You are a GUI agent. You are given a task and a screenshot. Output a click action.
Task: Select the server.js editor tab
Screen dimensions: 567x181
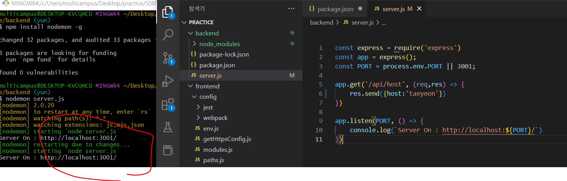(x=393, y=8)
